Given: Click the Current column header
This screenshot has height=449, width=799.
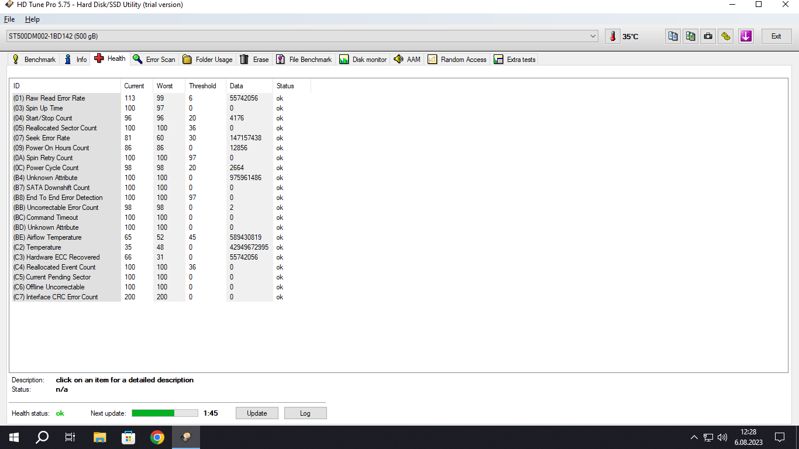Looking at the screenshot, I should [x=137, y=86].
